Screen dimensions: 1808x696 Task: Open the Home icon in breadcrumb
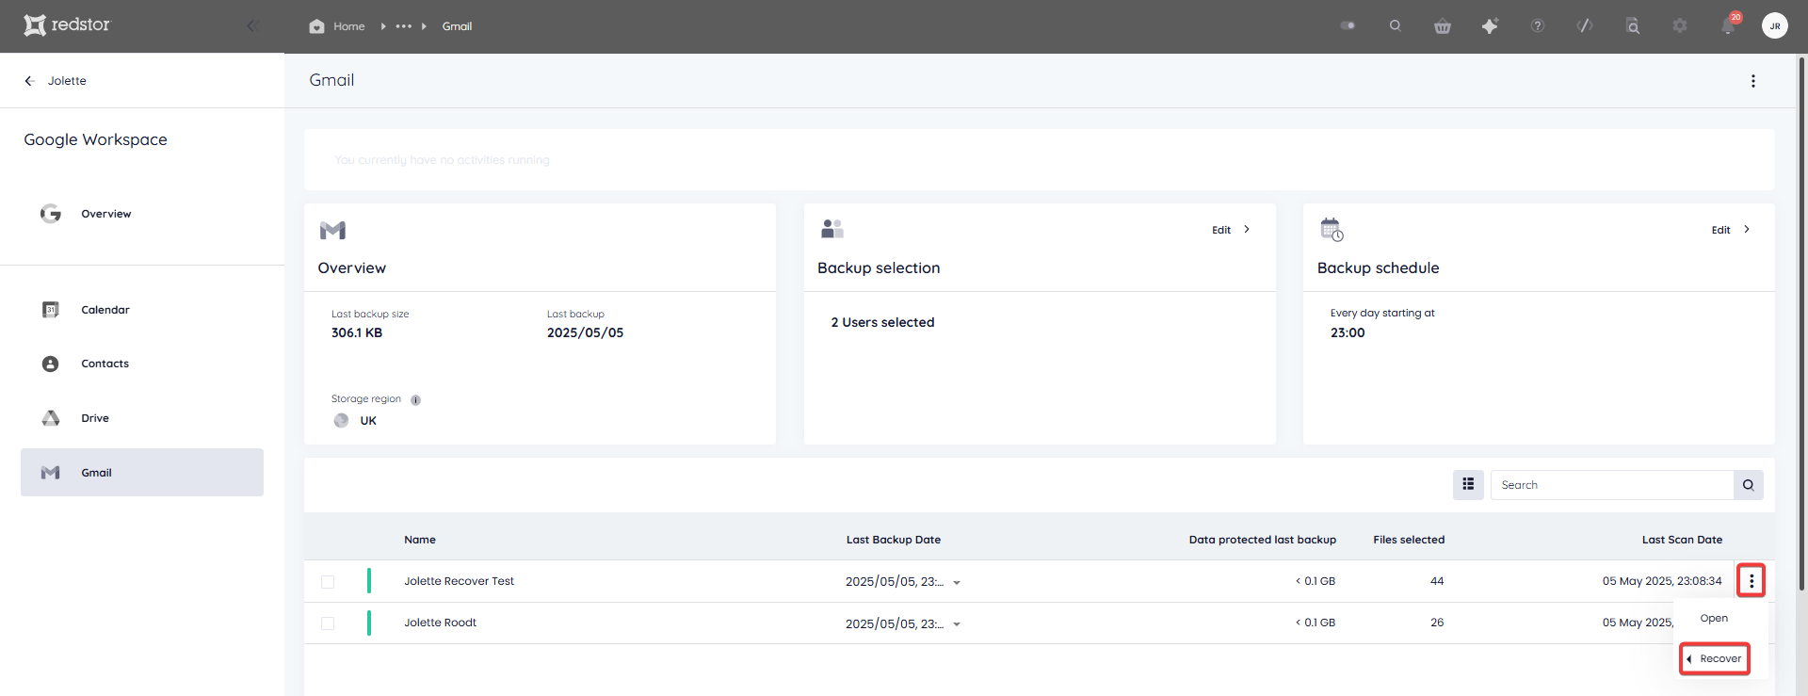316,26
